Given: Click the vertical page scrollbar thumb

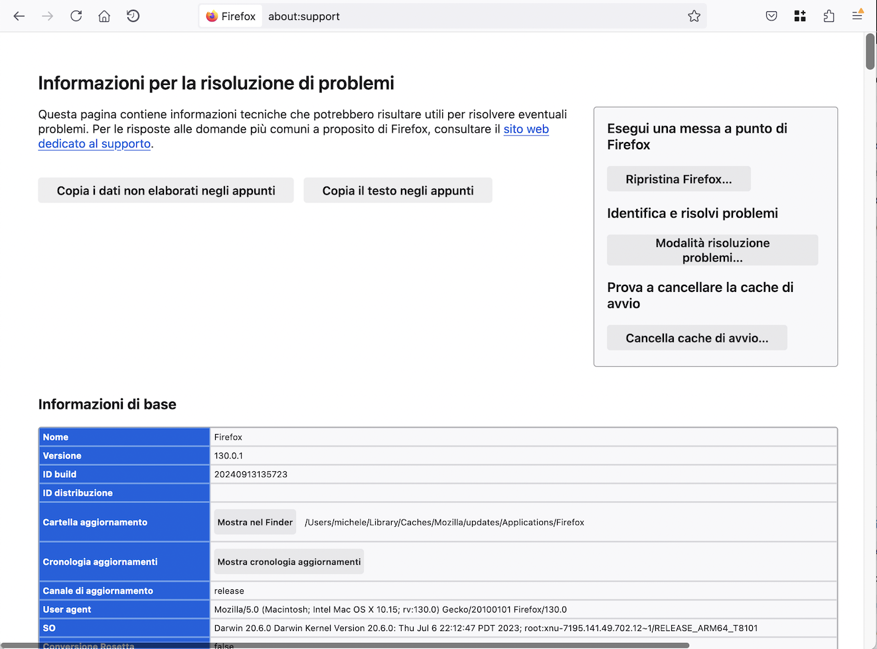Looking at the screenshot, I should click(x=870, y=51).
